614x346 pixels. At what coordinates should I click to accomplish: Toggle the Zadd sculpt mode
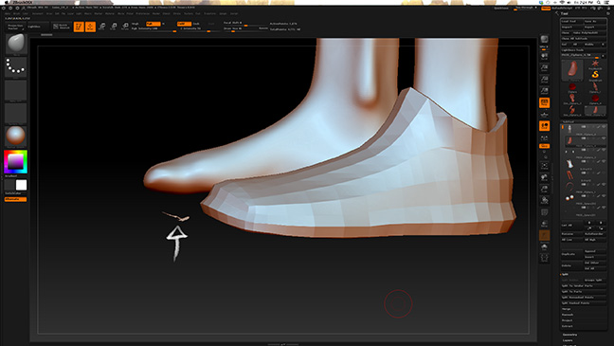click(184, 24)
